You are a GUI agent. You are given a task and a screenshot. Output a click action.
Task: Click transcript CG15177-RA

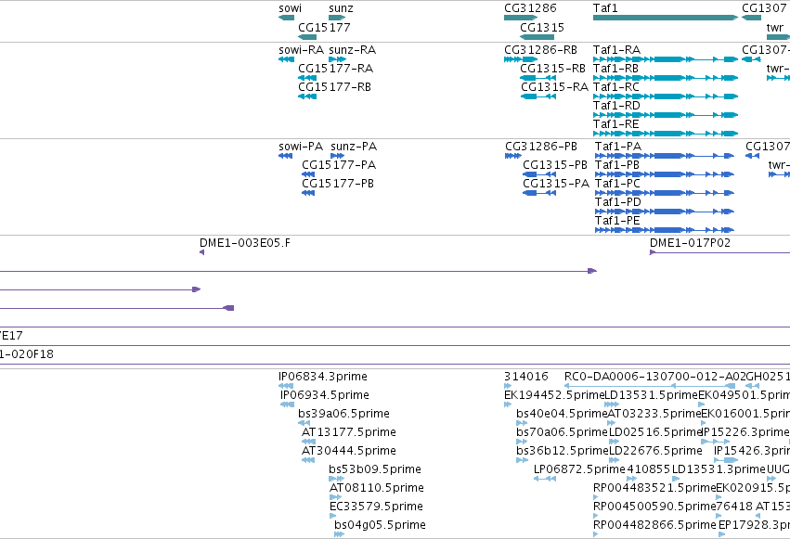pos(307,78)
